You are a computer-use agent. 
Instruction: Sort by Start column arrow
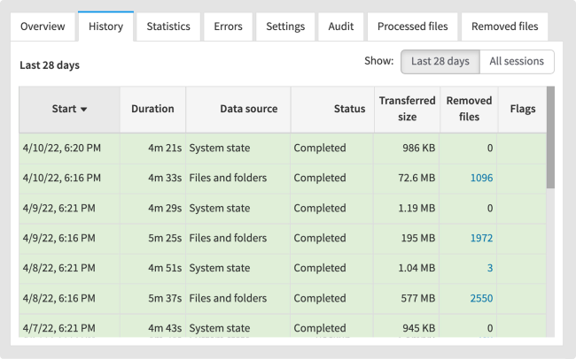click(84, 110)
